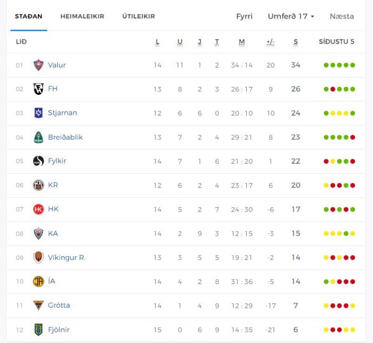Go to next round with Næsta
This screenshot has width=373, height=343.
pos(342,16)
